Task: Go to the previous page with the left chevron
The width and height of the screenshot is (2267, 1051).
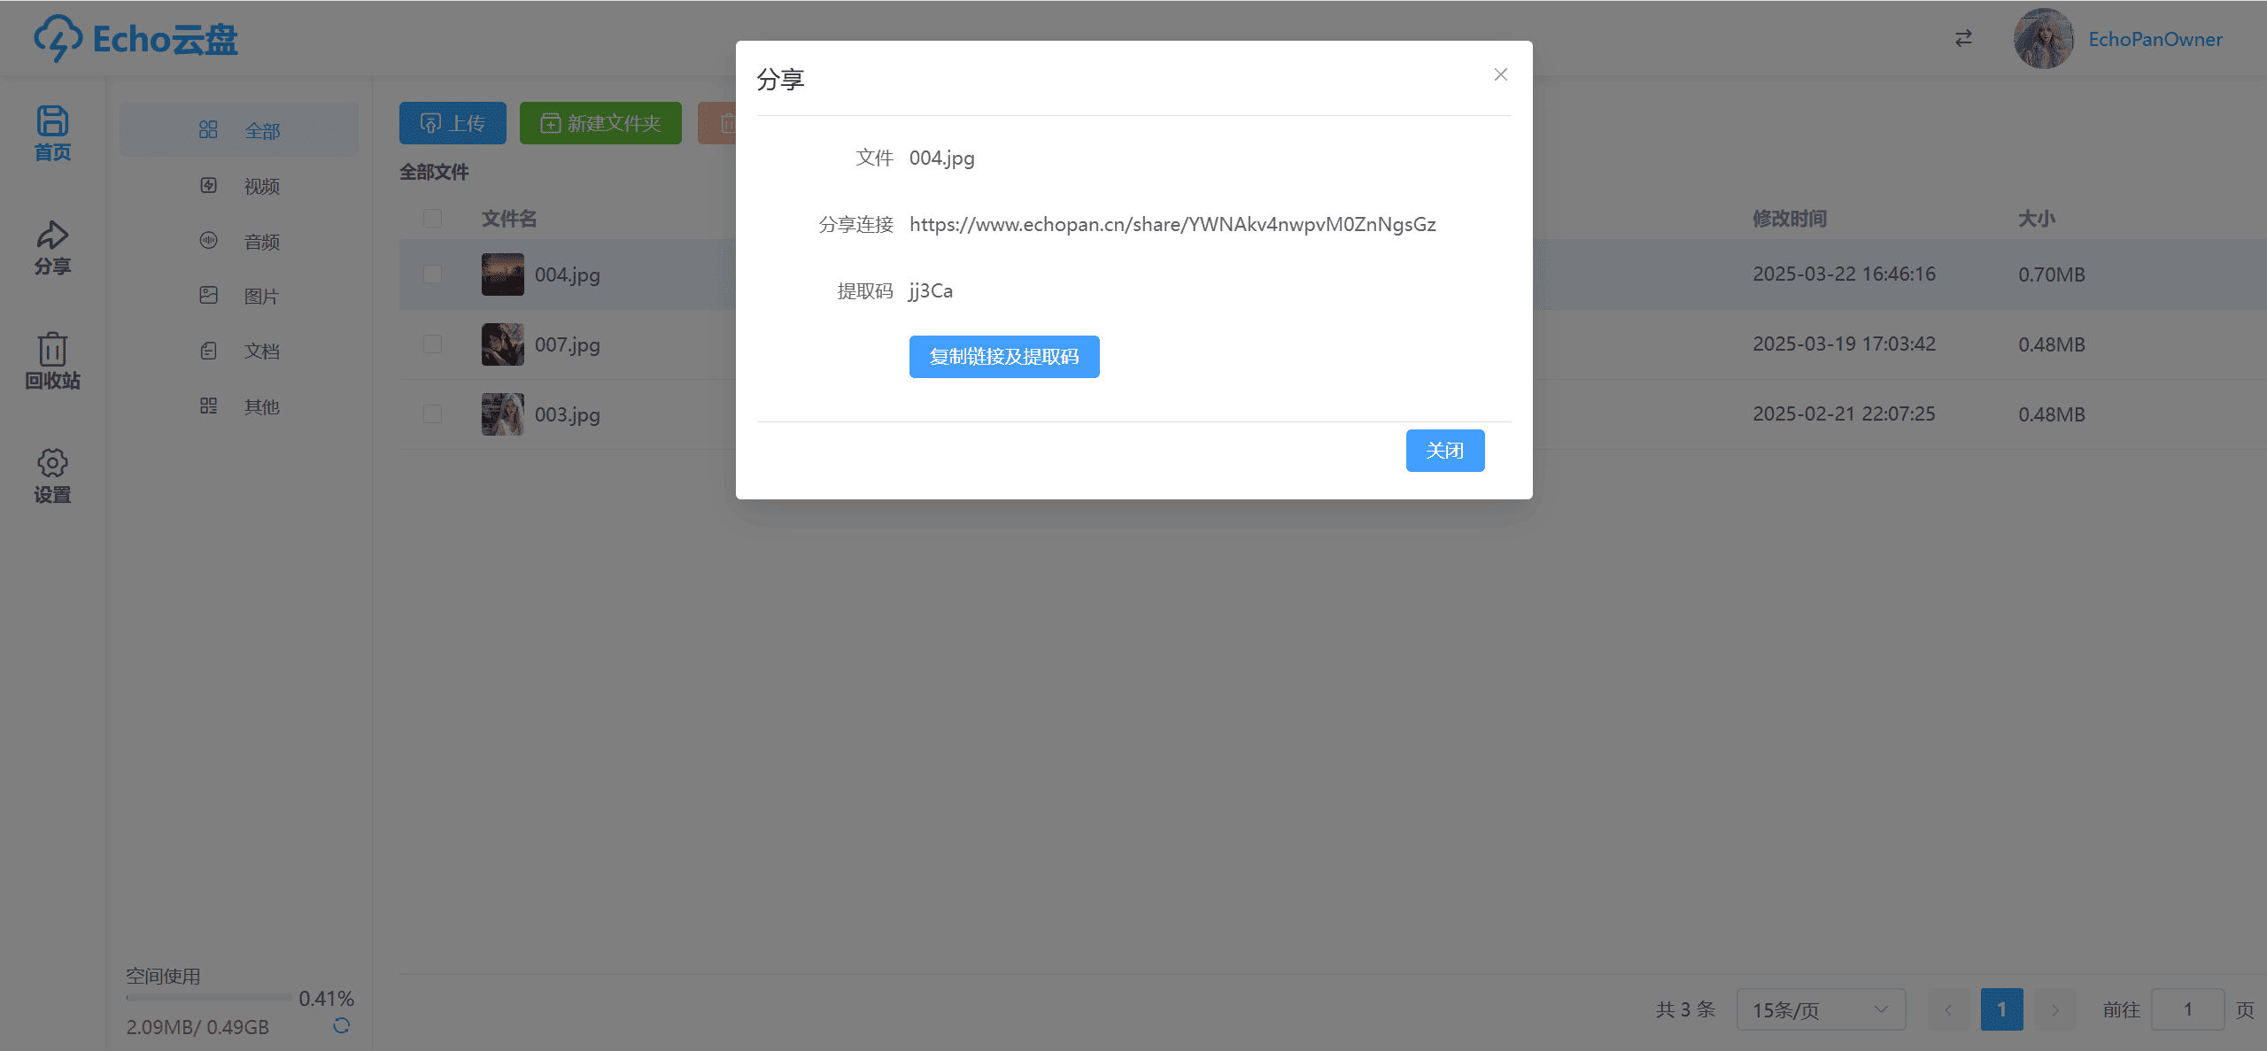Action: point(1947,1008)
